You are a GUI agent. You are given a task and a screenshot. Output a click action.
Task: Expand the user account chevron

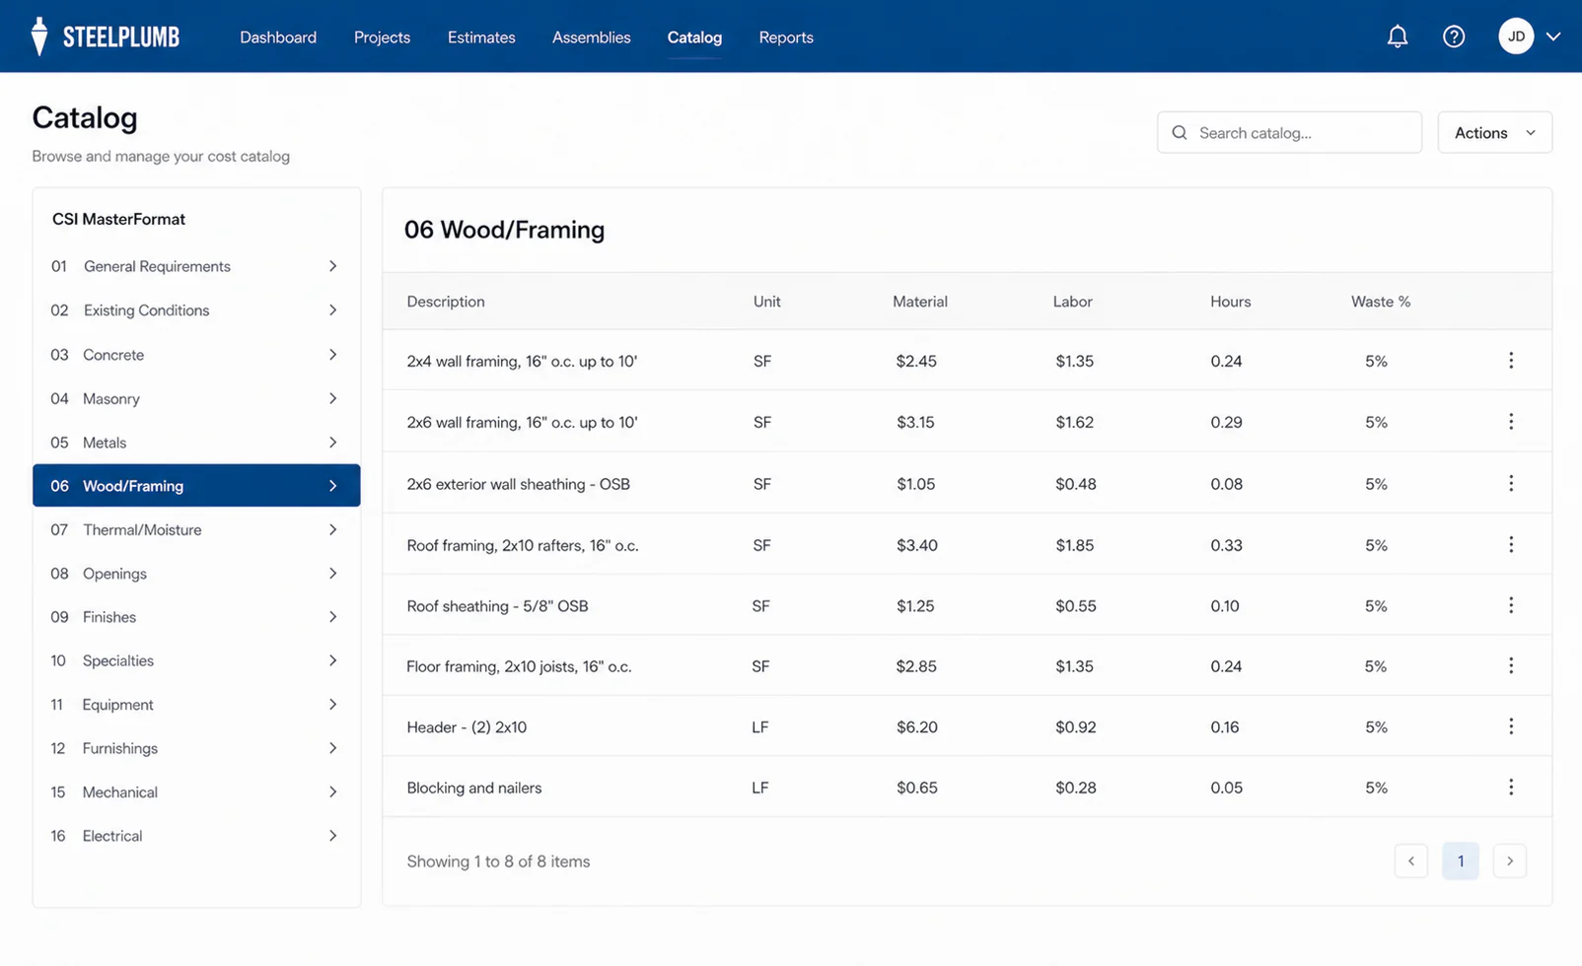[1553, 36]
